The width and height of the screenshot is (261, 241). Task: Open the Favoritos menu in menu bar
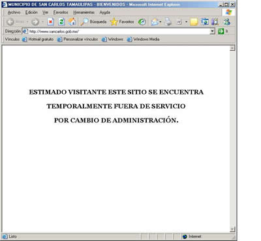coord(61,12)
